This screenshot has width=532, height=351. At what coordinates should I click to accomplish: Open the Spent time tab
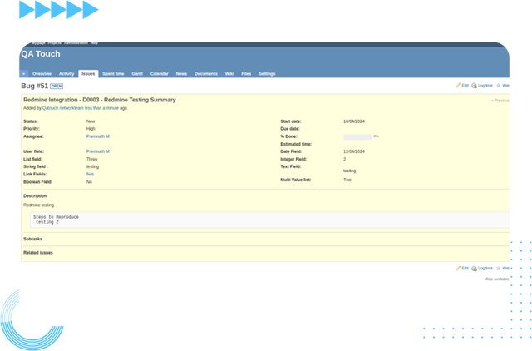click(113, 74)
